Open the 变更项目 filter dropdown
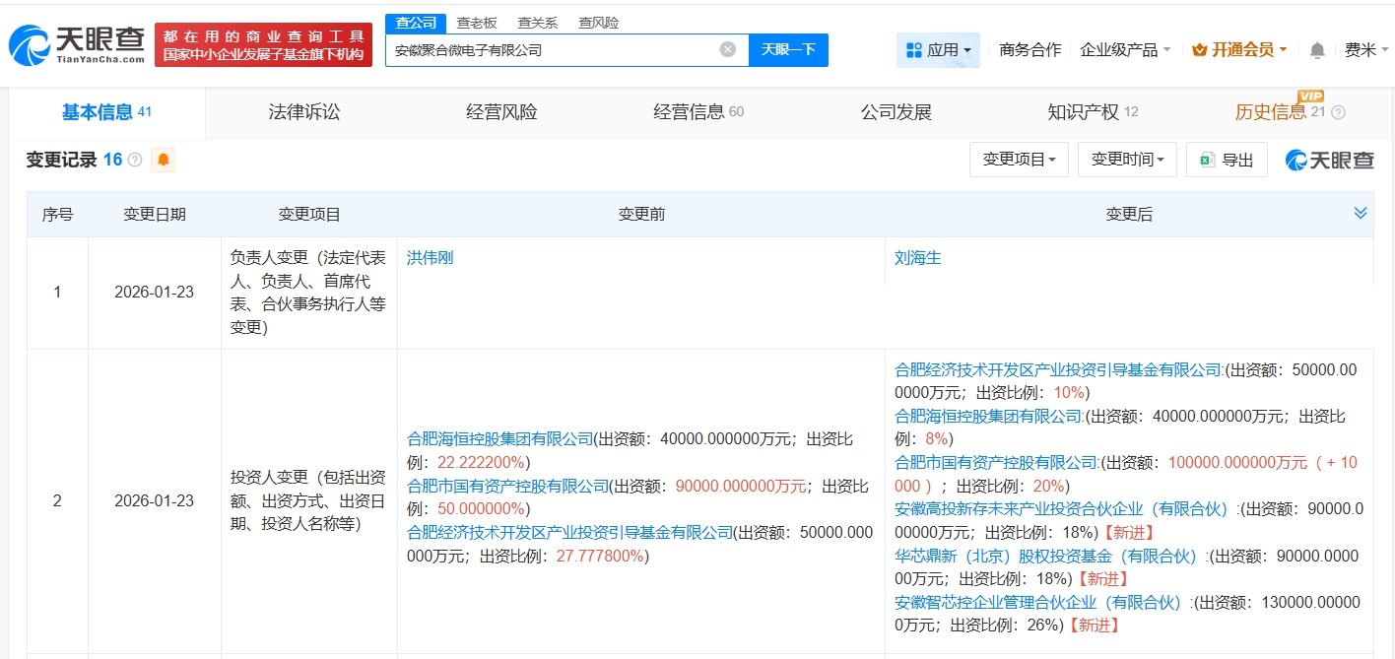Viewport: 1395px width, 659px height. (1019, 160)
